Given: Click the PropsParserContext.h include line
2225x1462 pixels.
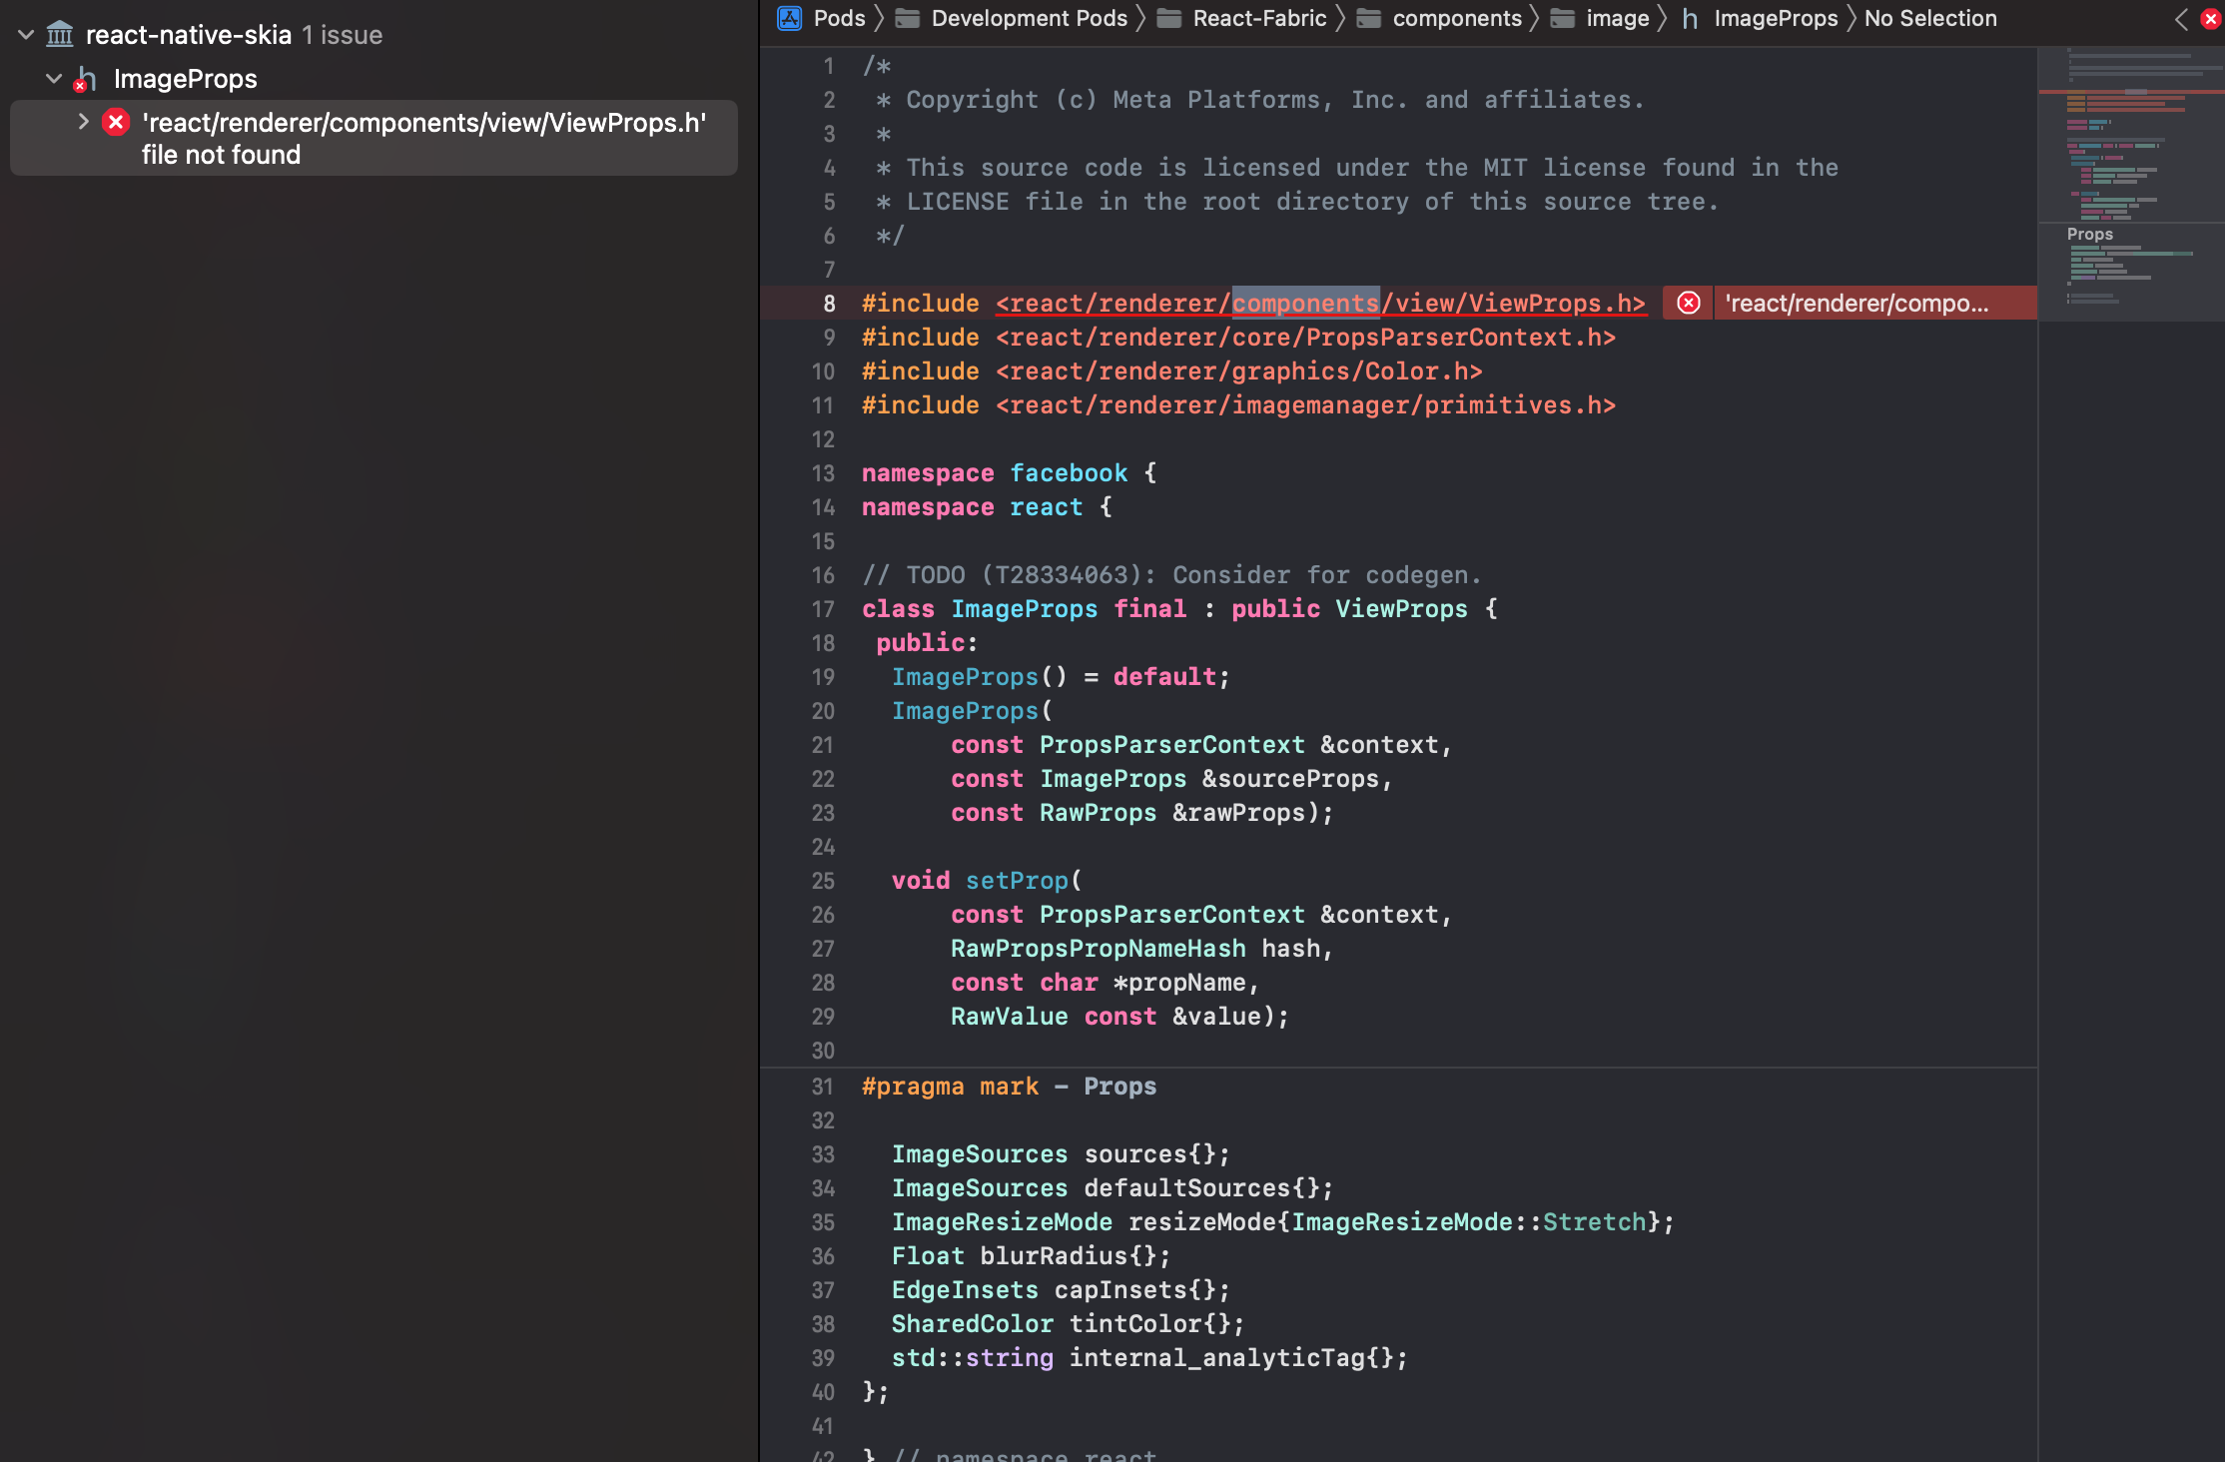Looking at the screenshot, I should tap(1238, 338).
